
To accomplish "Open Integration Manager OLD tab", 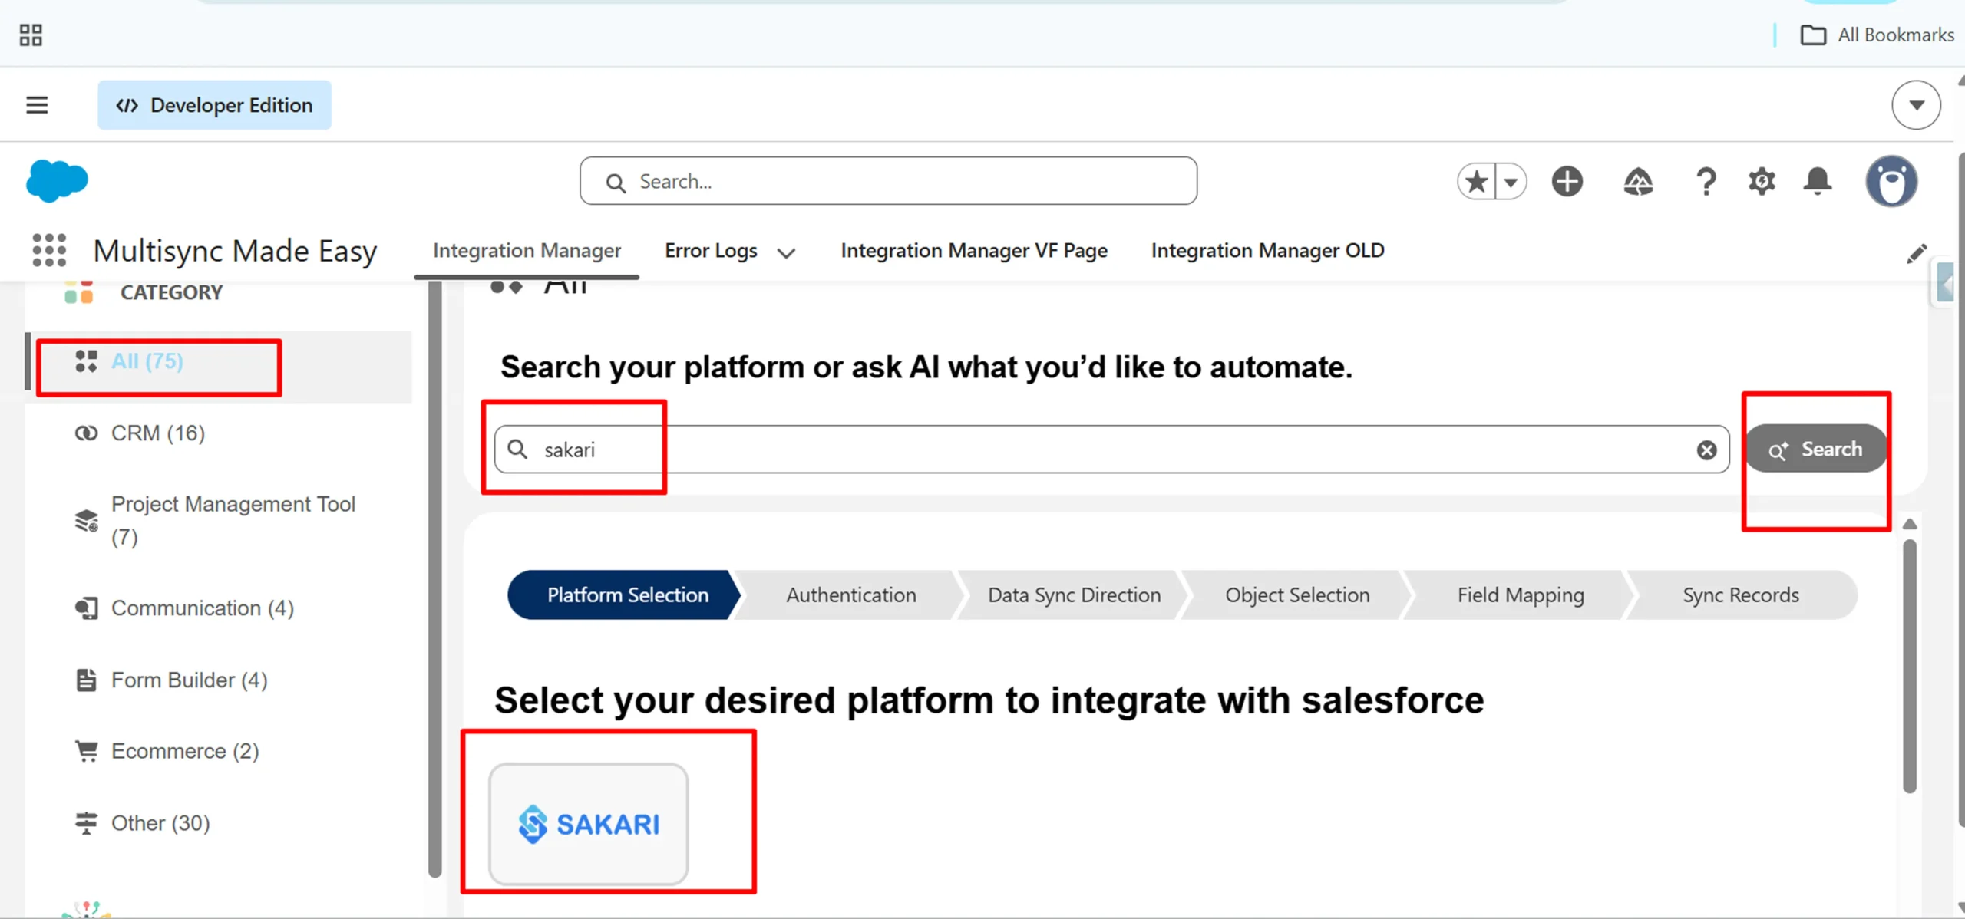I will (x=1267, y=251).
